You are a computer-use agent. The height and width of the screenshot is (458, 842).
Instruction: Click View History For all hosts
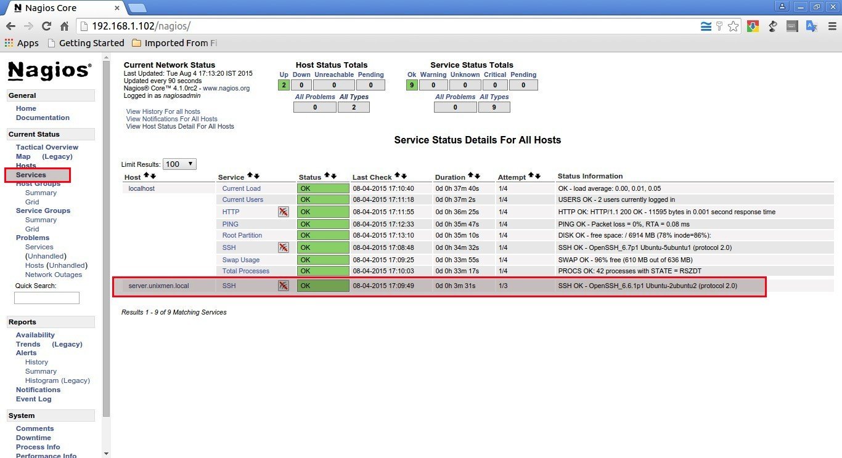163,111
